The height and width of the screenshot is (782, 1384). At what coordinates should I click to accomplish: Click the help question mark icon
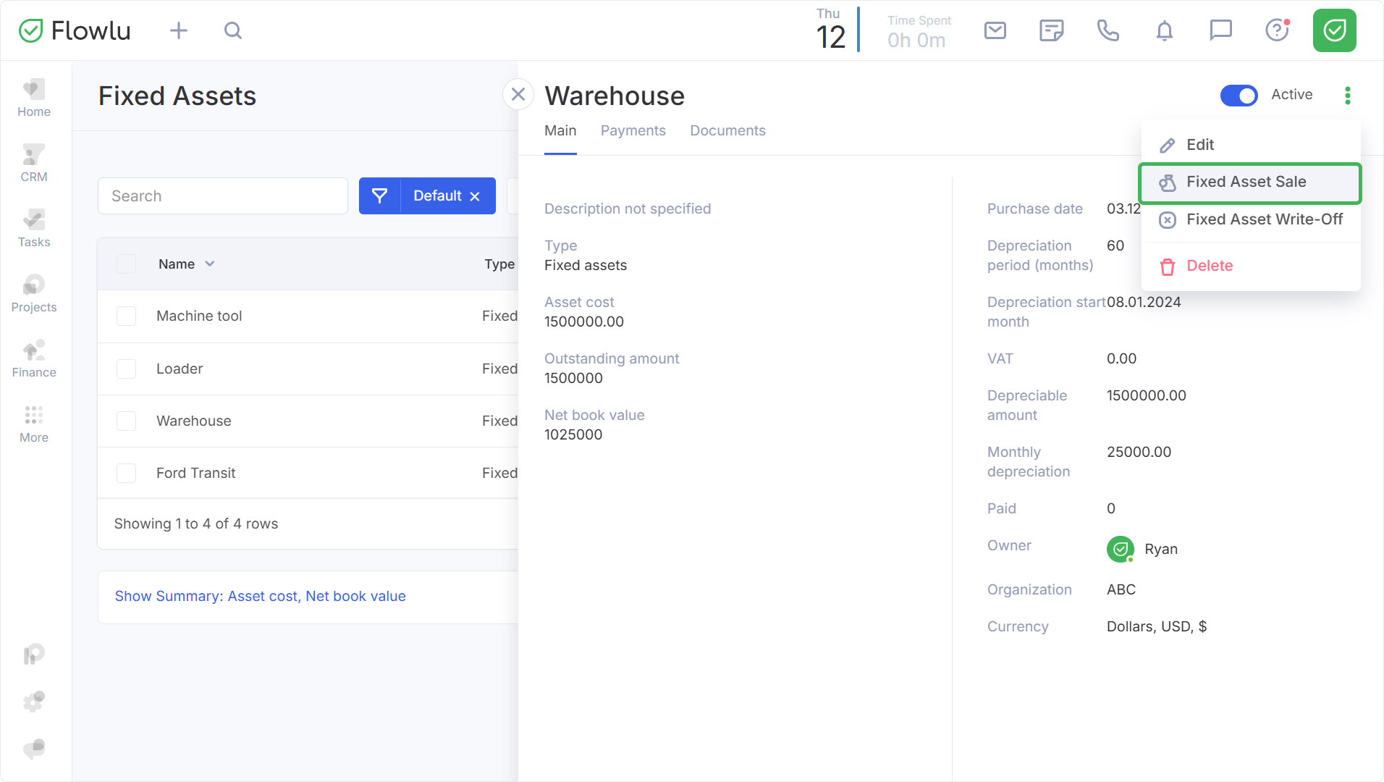[x=1277, y=30]
